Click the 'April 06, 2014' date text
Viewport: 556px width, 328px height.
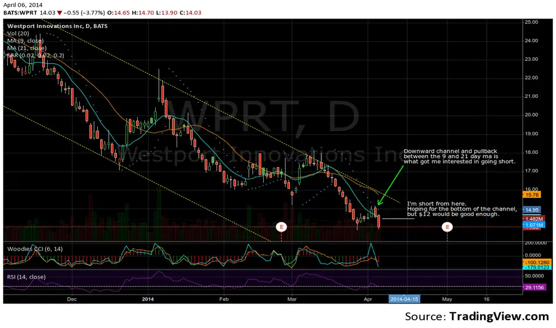[x=23, y=5]
